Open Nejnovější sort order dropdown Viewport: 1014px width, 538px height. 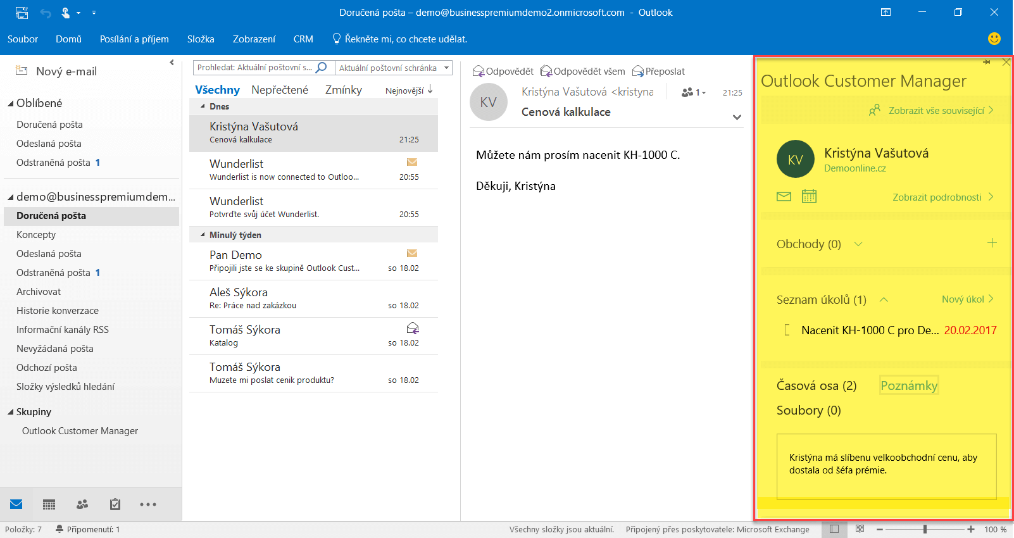point(409,91)
